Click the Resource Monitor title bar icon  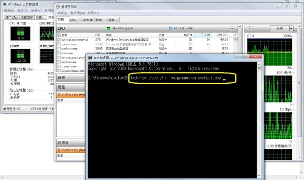click(x=58, y=7)
